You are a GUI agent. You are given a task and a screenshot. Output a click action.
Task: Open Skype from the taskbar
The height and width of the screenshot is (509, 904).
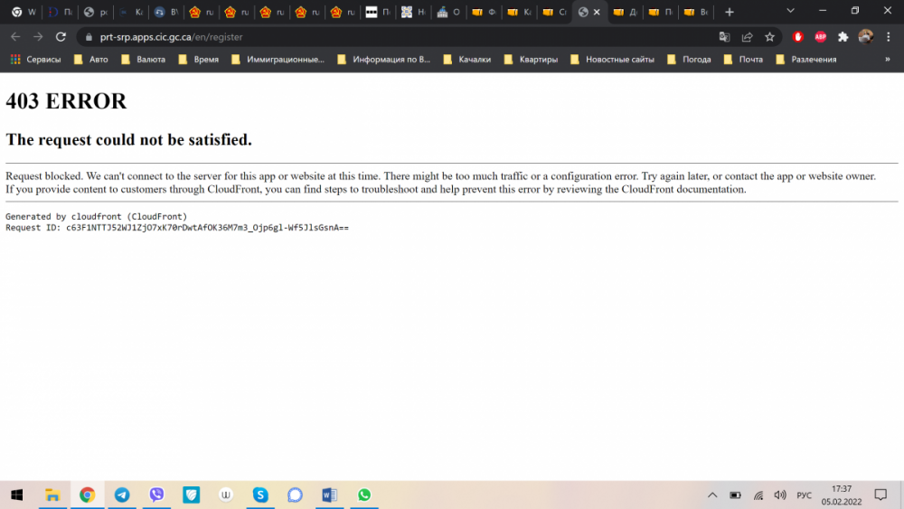click(x=260, y=495)
